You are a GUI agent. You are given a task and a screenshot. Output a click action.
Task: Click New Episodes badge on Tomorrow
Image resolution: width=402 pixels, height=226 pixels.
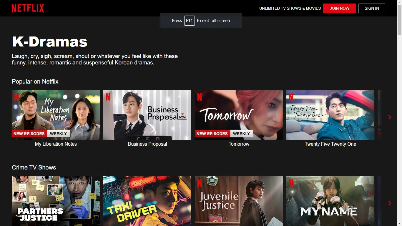[x=212, y=134]
